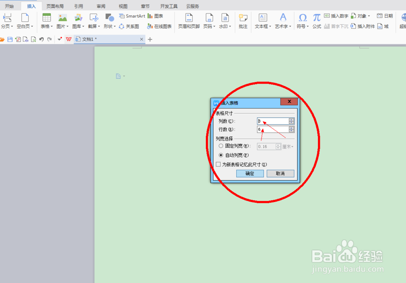Click the 艺术字 WordArt icon

283,17
